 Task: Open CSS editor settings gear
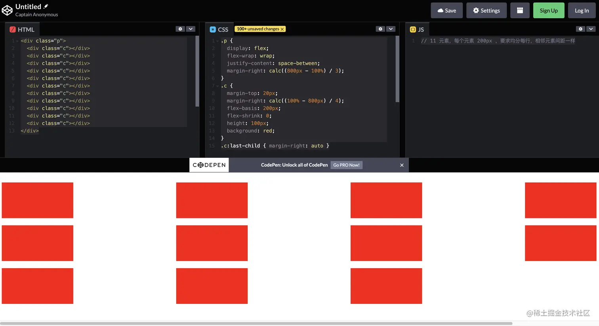[380, 29]
